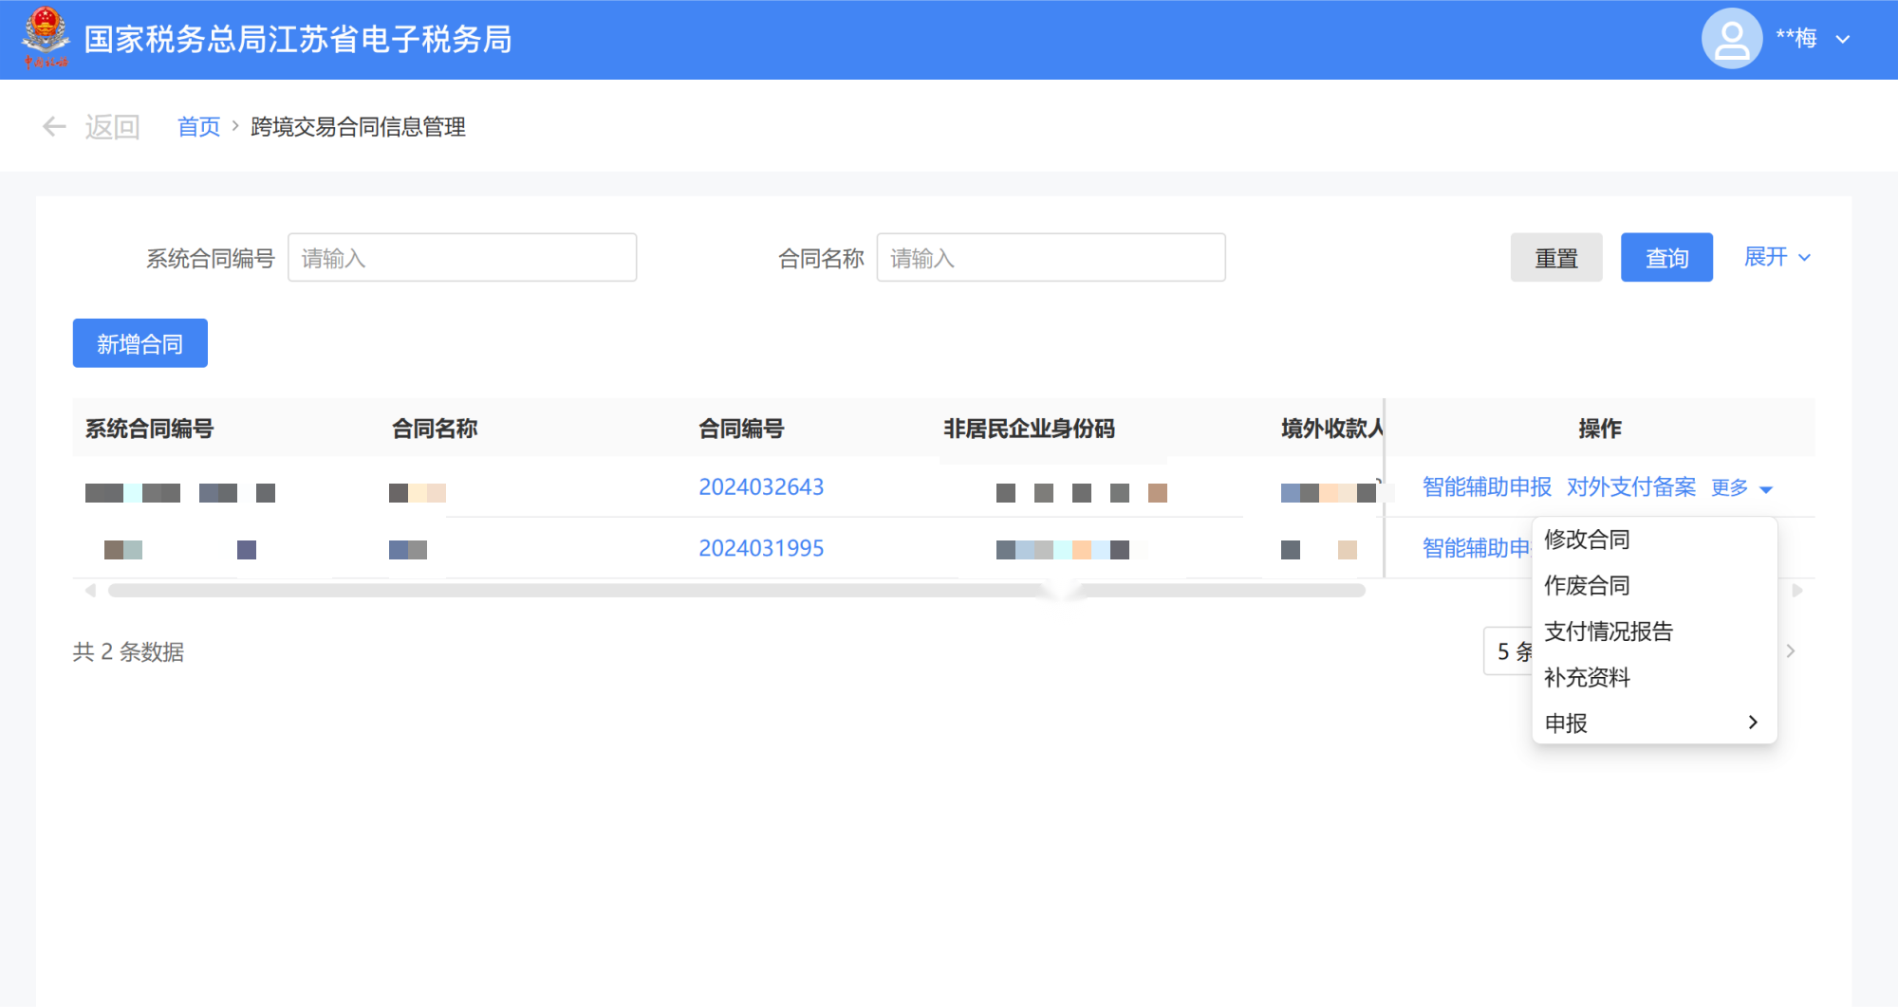Select 修改合同 from the menu
This screenshot has width=1898, height=1007.
(1587, 540)
